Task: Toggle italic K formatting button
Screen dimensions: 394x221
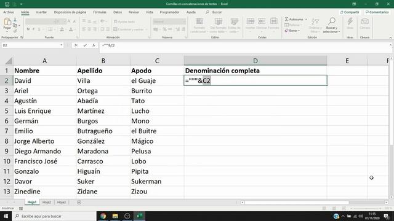Action: coord(34,29)
